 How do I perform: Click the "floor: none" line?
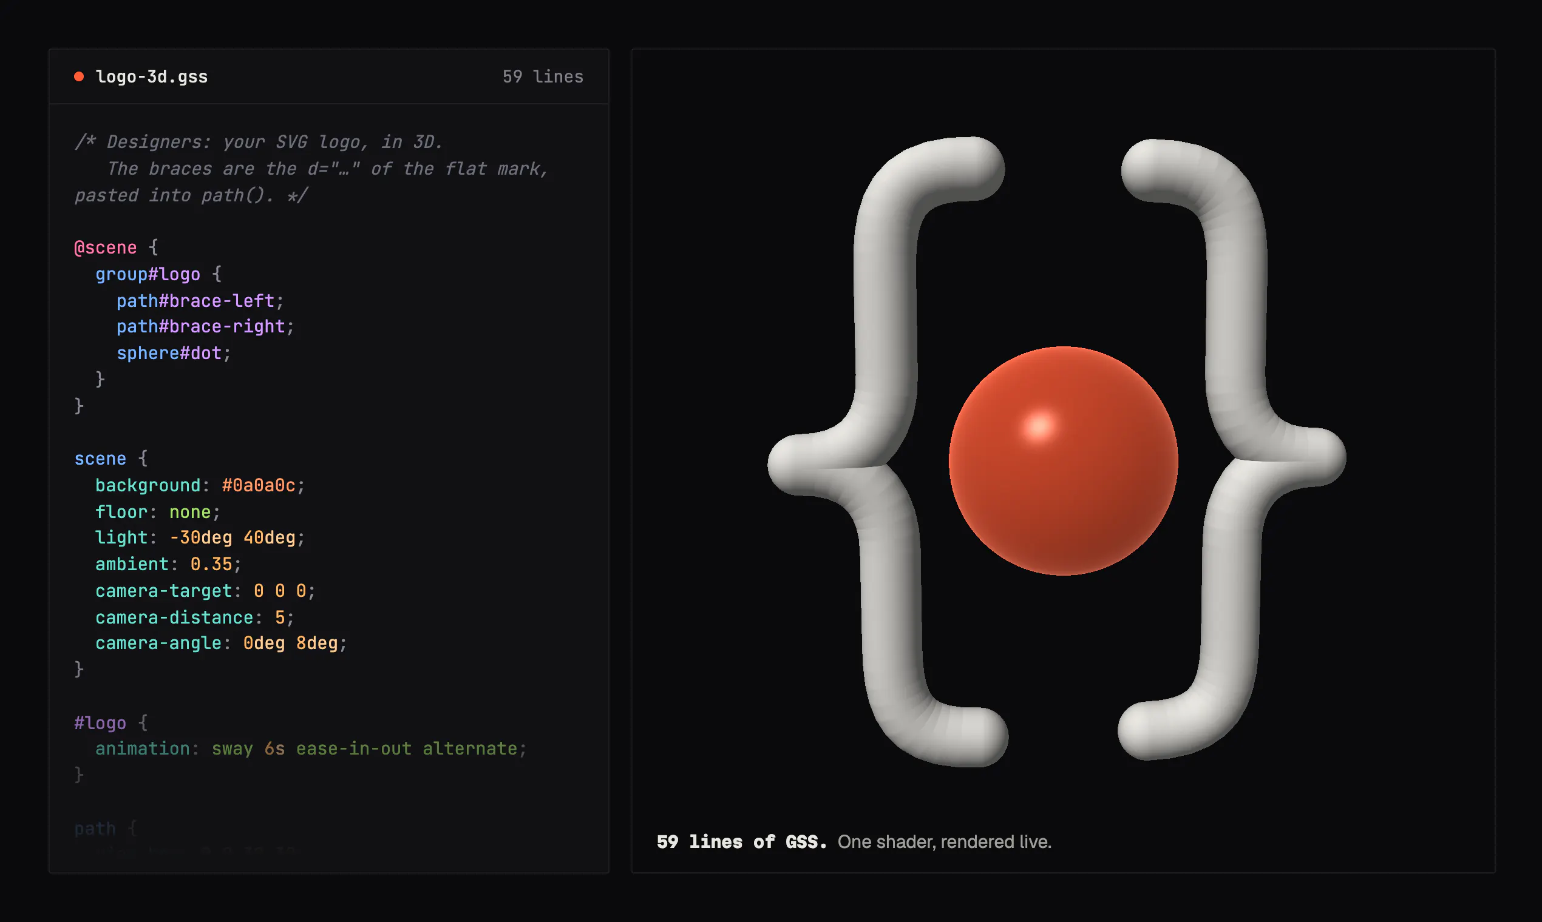coord(158,512)
